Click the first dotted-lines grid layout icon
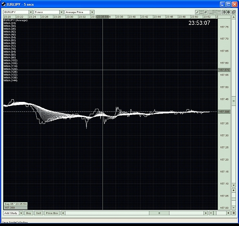This screenshot has width=239, height=226. (211, 12)
